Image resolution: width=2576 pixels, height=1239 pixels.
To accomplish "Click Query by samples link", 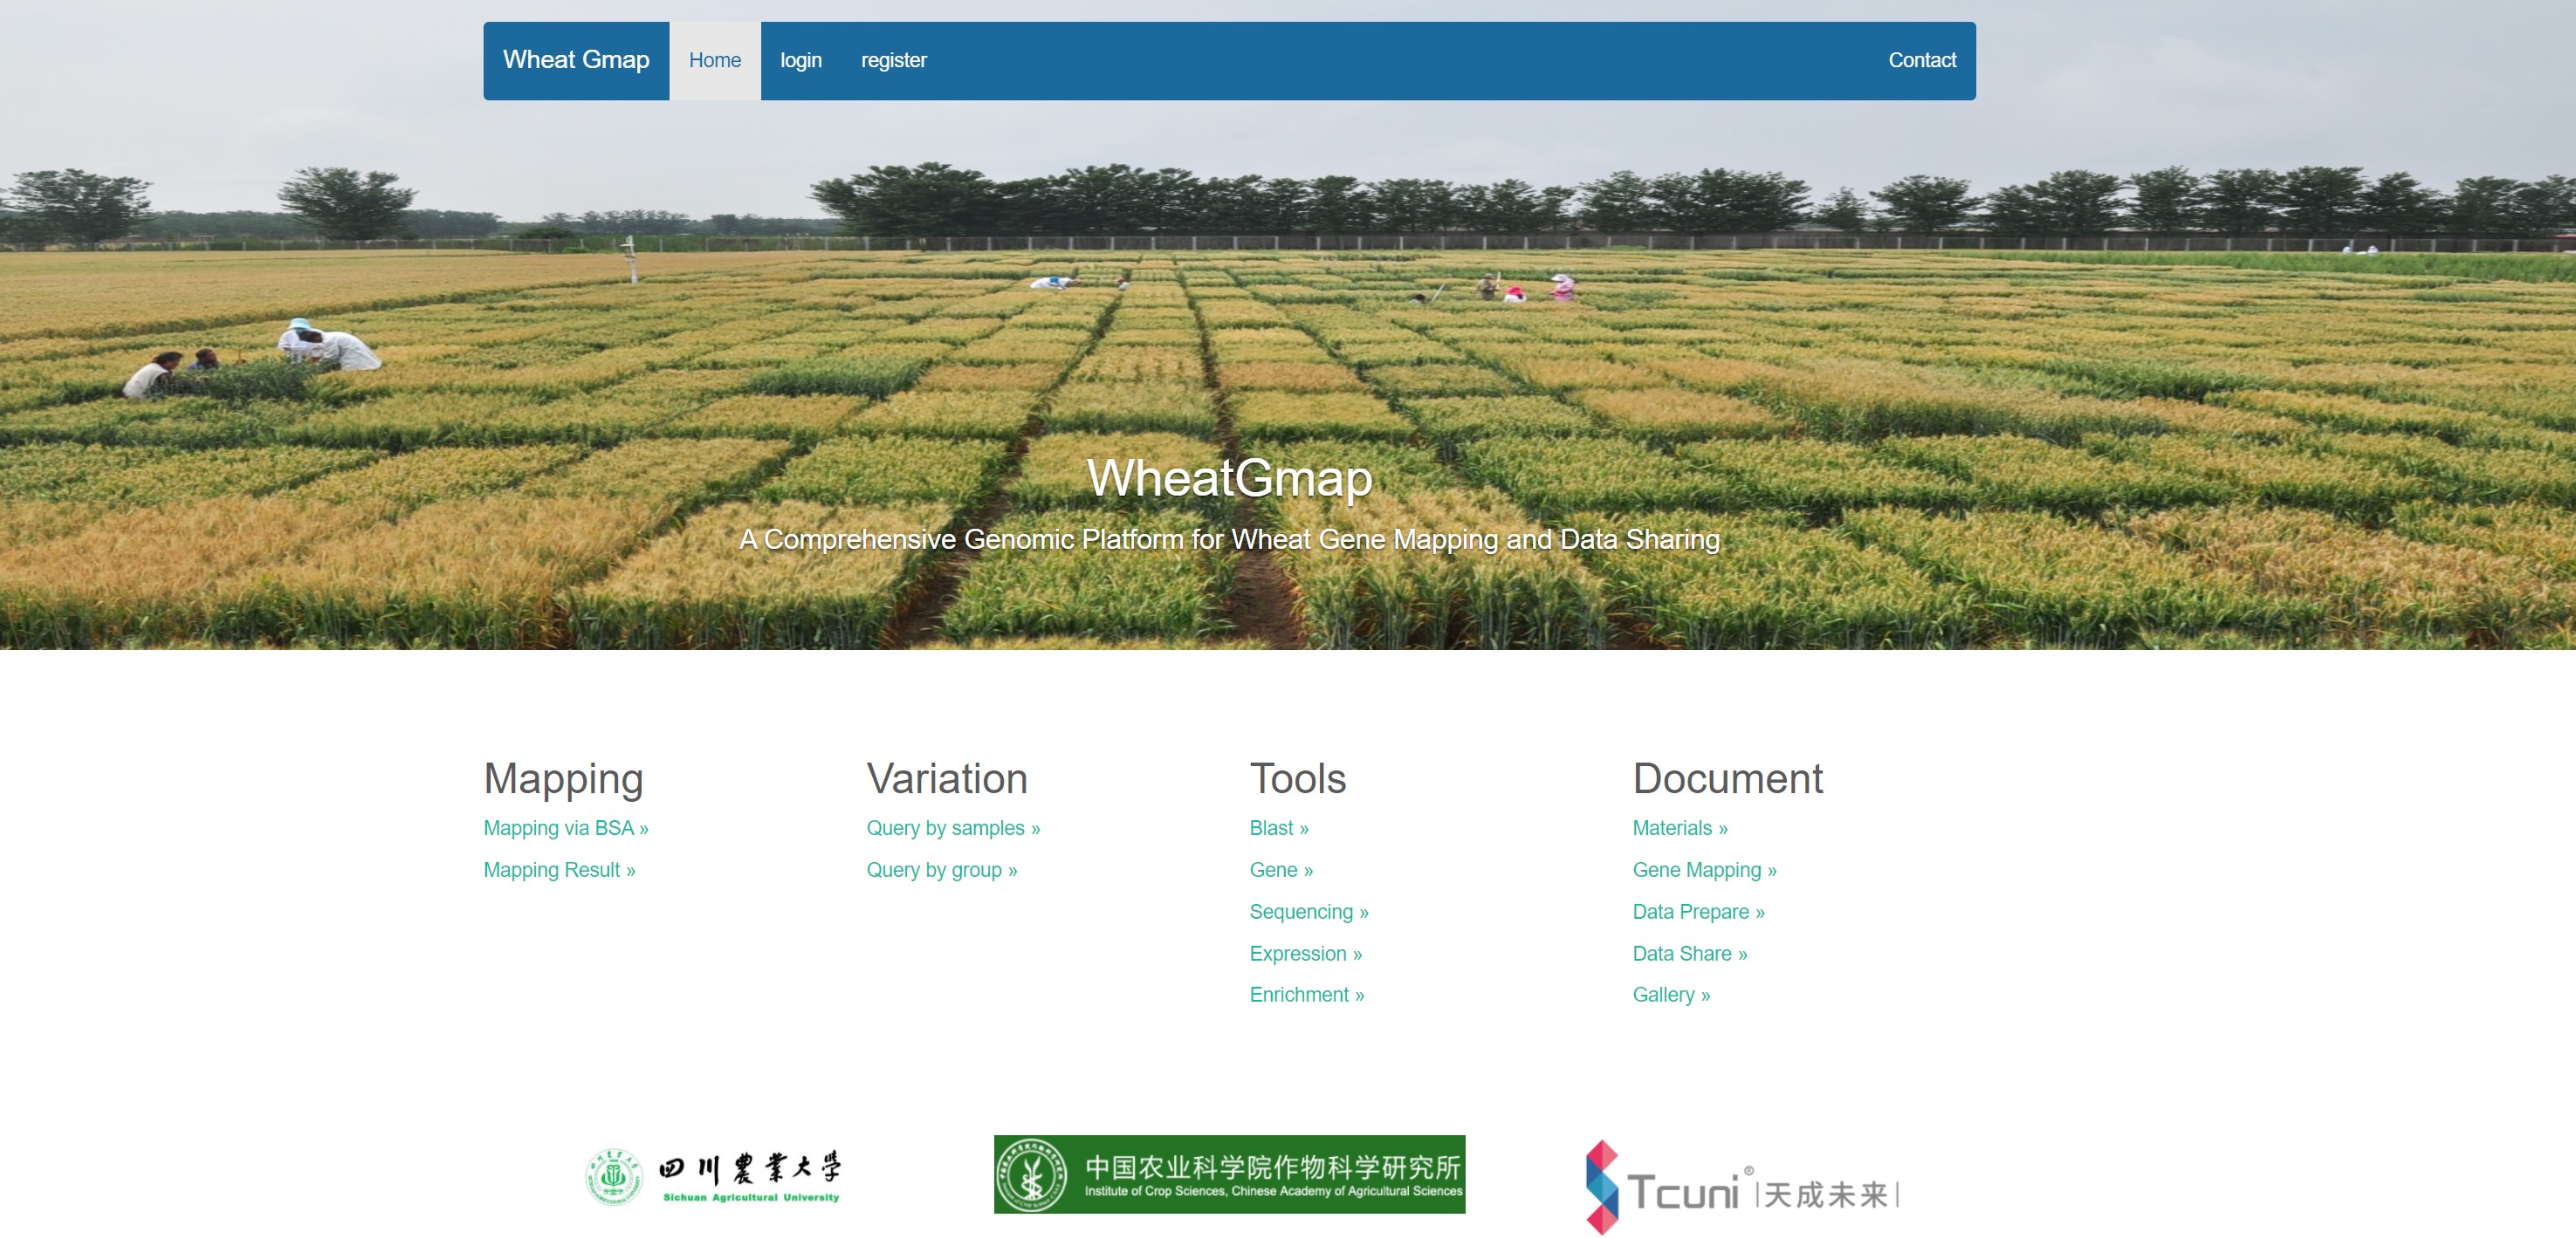I will click(952, 828).
